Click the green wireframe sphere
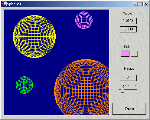150x120 pixels. pyautogui.click(x=24, y=85)
